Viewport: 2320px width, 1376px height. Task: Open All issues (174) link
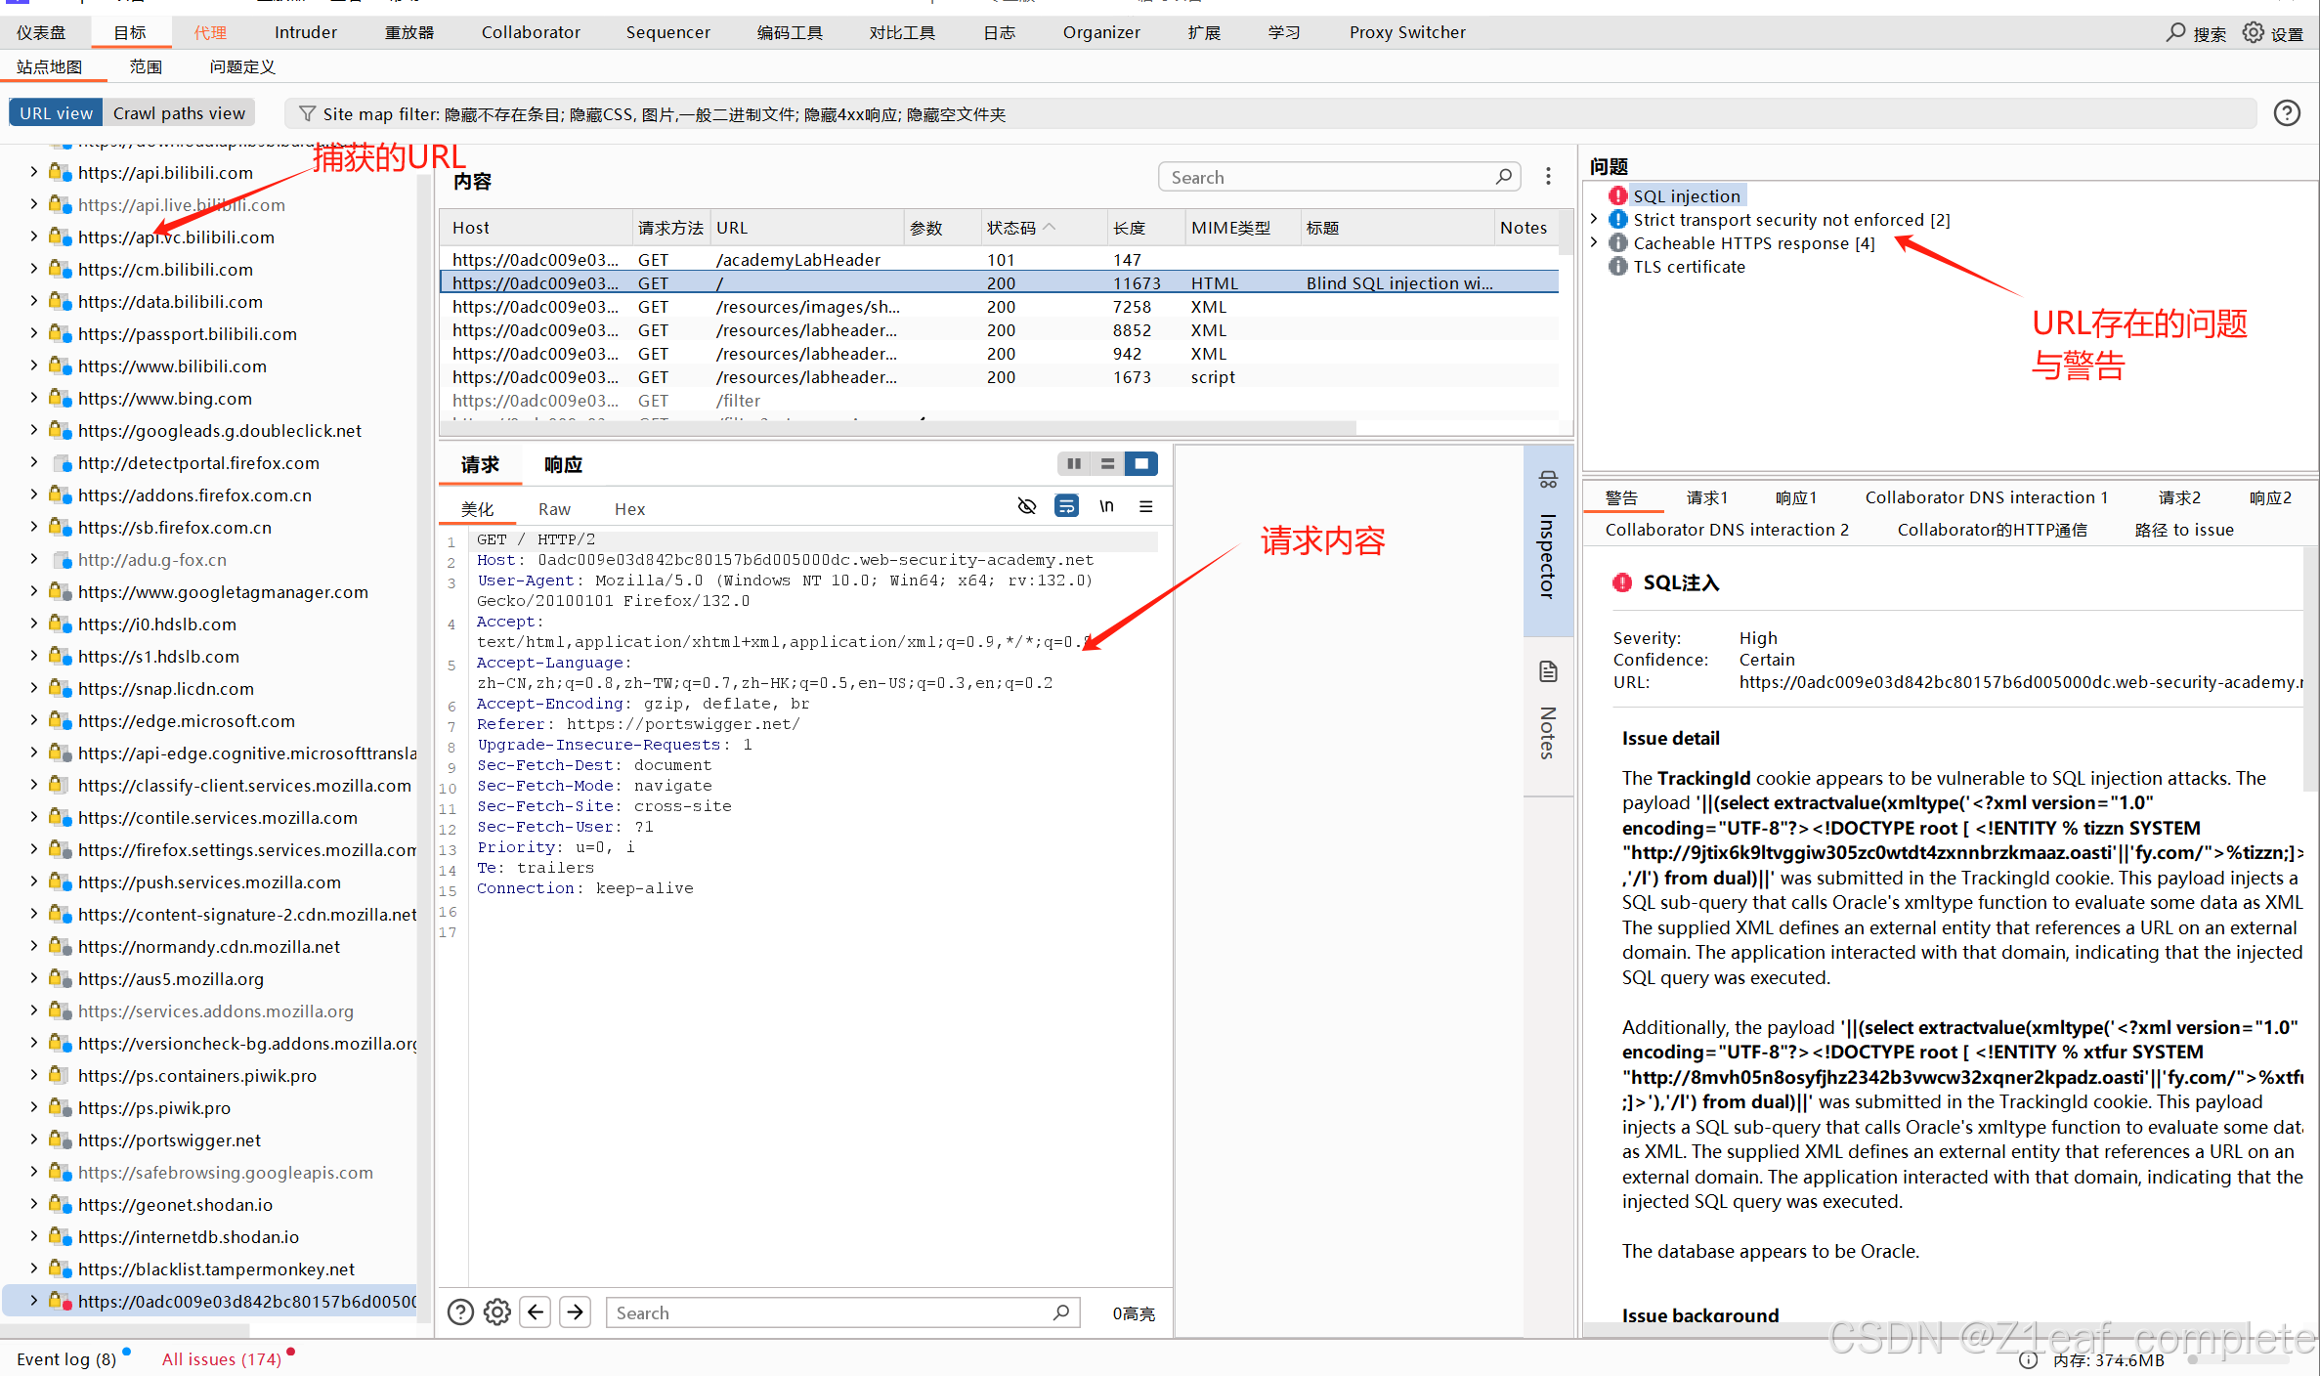click(222, 1359)
